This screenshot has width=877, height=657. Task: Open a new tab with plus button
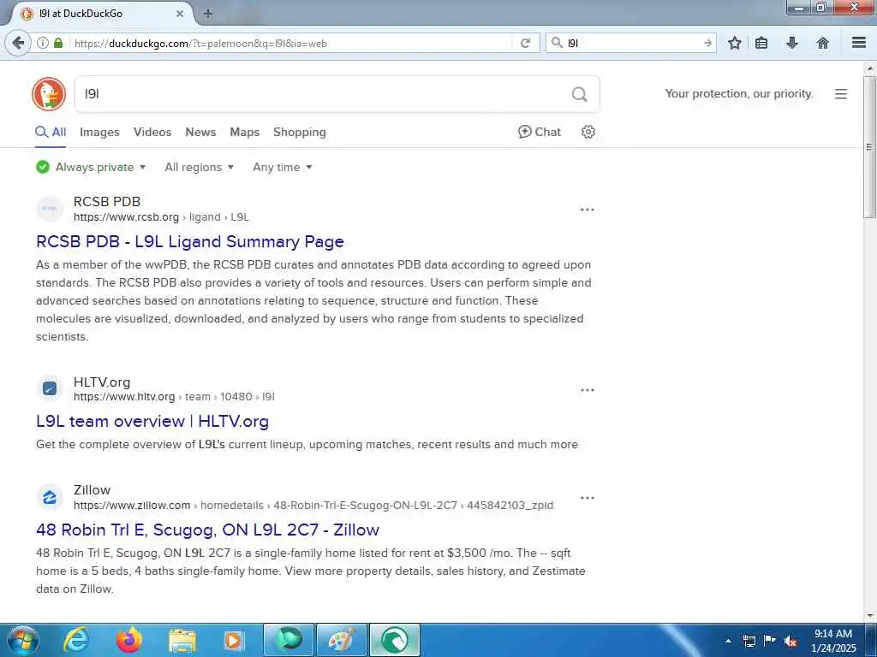coord(208,14)
